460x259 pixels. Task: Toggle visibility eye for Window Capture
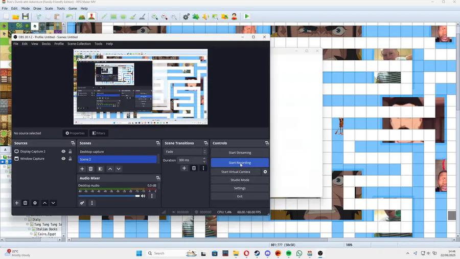[x=63, y=159]
